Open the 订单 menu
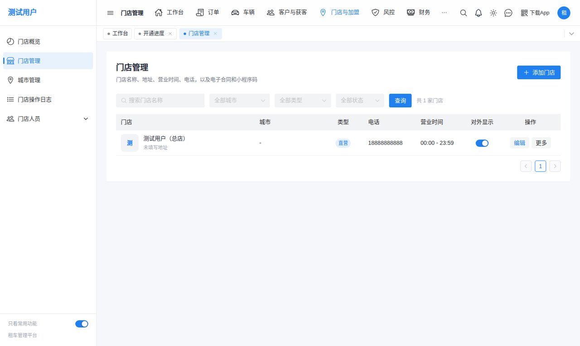This screenshot has width=580, height=346. [208, 13]
